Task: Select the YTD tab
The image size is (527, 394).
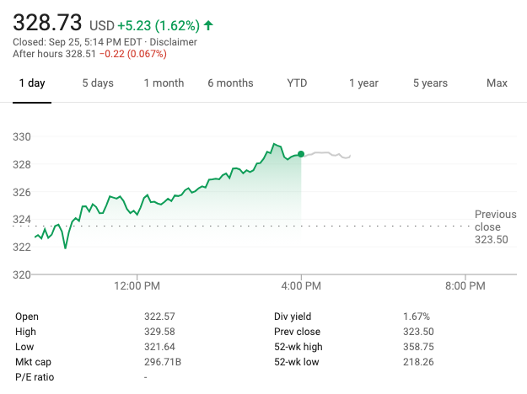Action: point(297,83)
